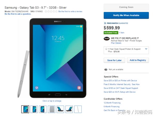The width and height of the screenshot is (155, 116).
Task: Select the back-of-tablet gray thumbnail
Action: 51,109
